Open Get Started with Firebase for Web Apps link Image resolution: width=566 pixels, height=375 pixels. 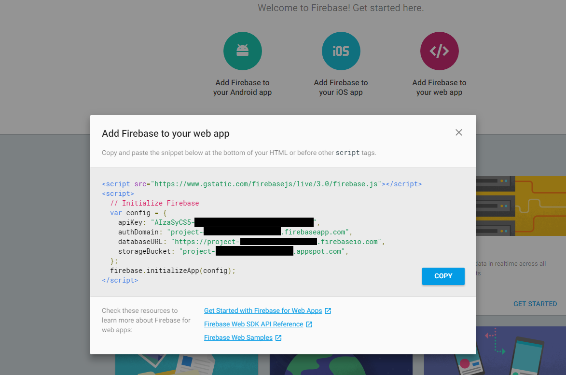coord(263,311)
